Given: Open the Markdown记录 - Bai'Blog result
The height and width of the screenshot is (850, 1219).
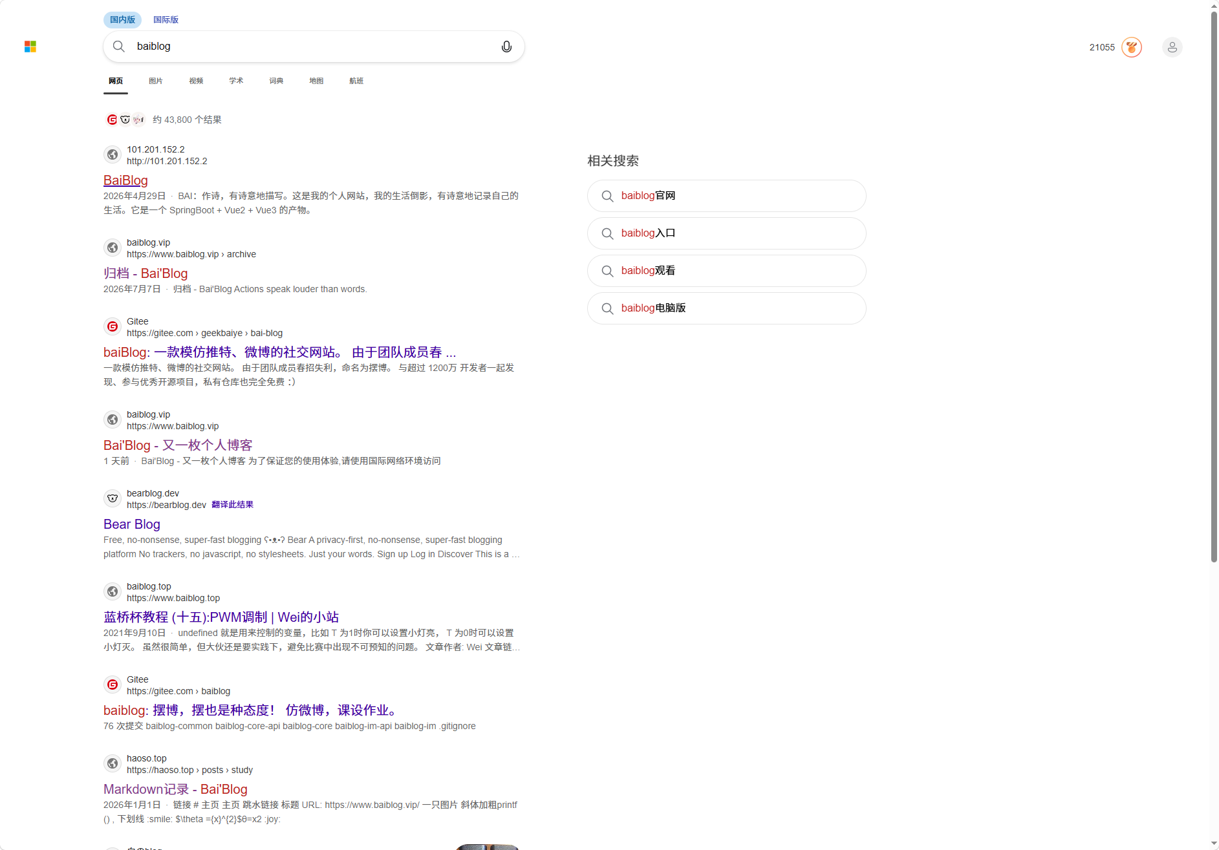Looking at the screenshot, I should click(175, 789).
